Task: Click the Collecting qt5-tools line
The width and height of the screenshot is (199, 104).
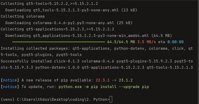Action: tap(49, 4)
